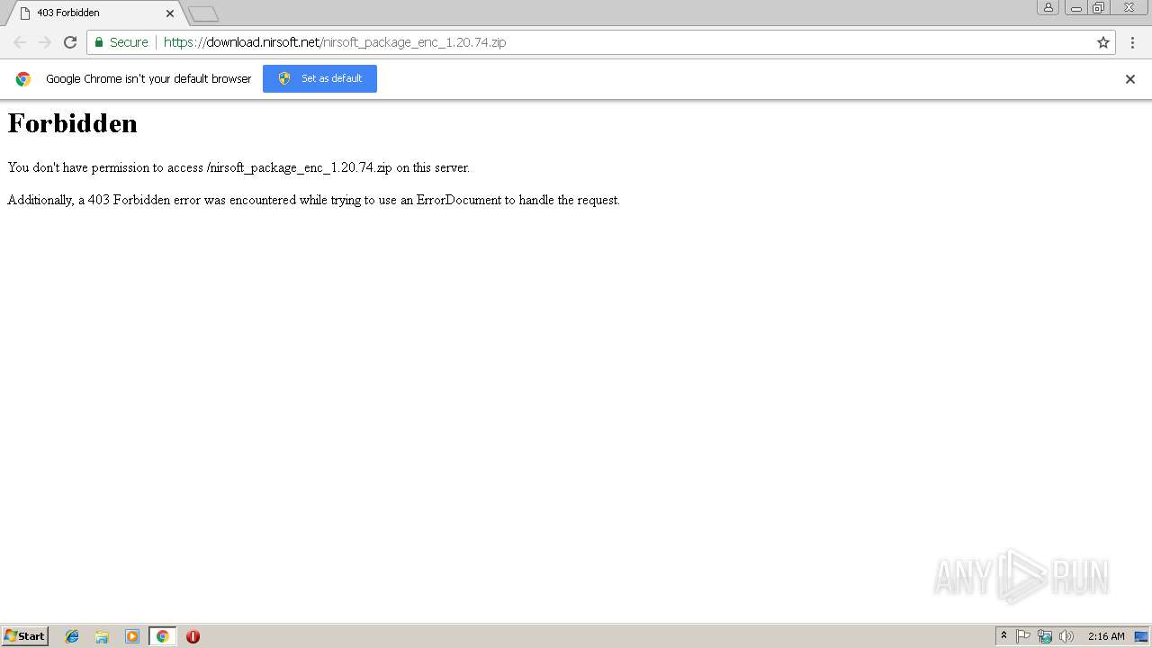Click the Chrome logo in the infobar
The image size is (1152, 648).
coord(23,79)
